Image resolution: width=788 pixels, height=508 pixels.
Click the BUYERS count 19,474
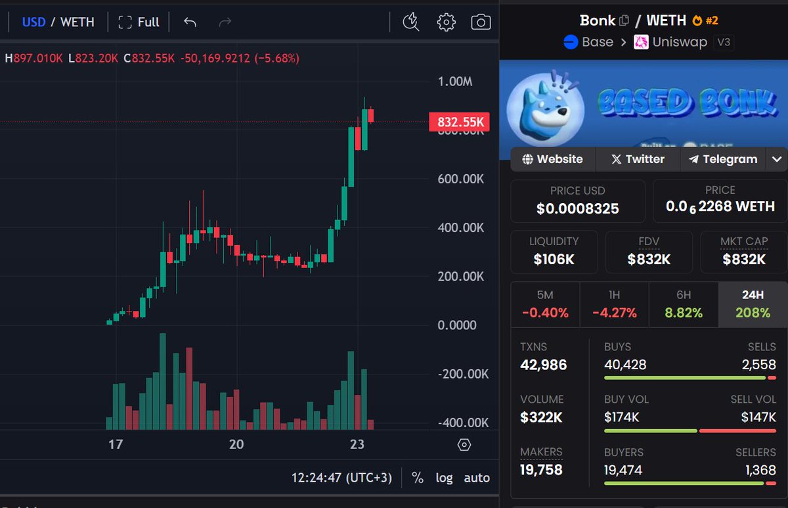(623, 470)
